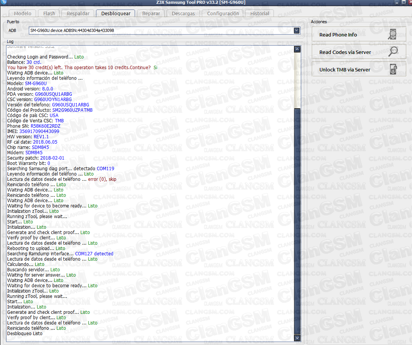Image resolution: width=412 pixels, height=345 pixels.
Task: Maximize the Z3X Samsung Tool window
Action: pos(404,2)
